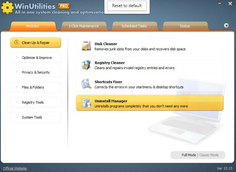Launch the Registry Cleaner cube icon
The image size is (236, 172).
(86, 65)
